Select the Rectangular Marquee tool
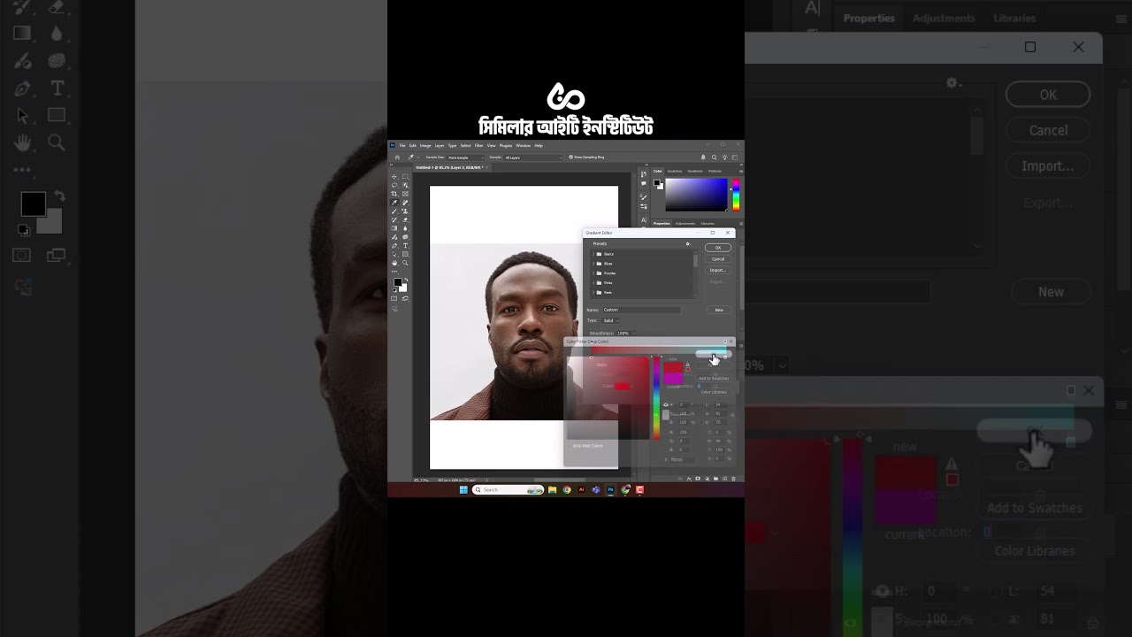This screenshot has width=1132, height=637. 405,177
